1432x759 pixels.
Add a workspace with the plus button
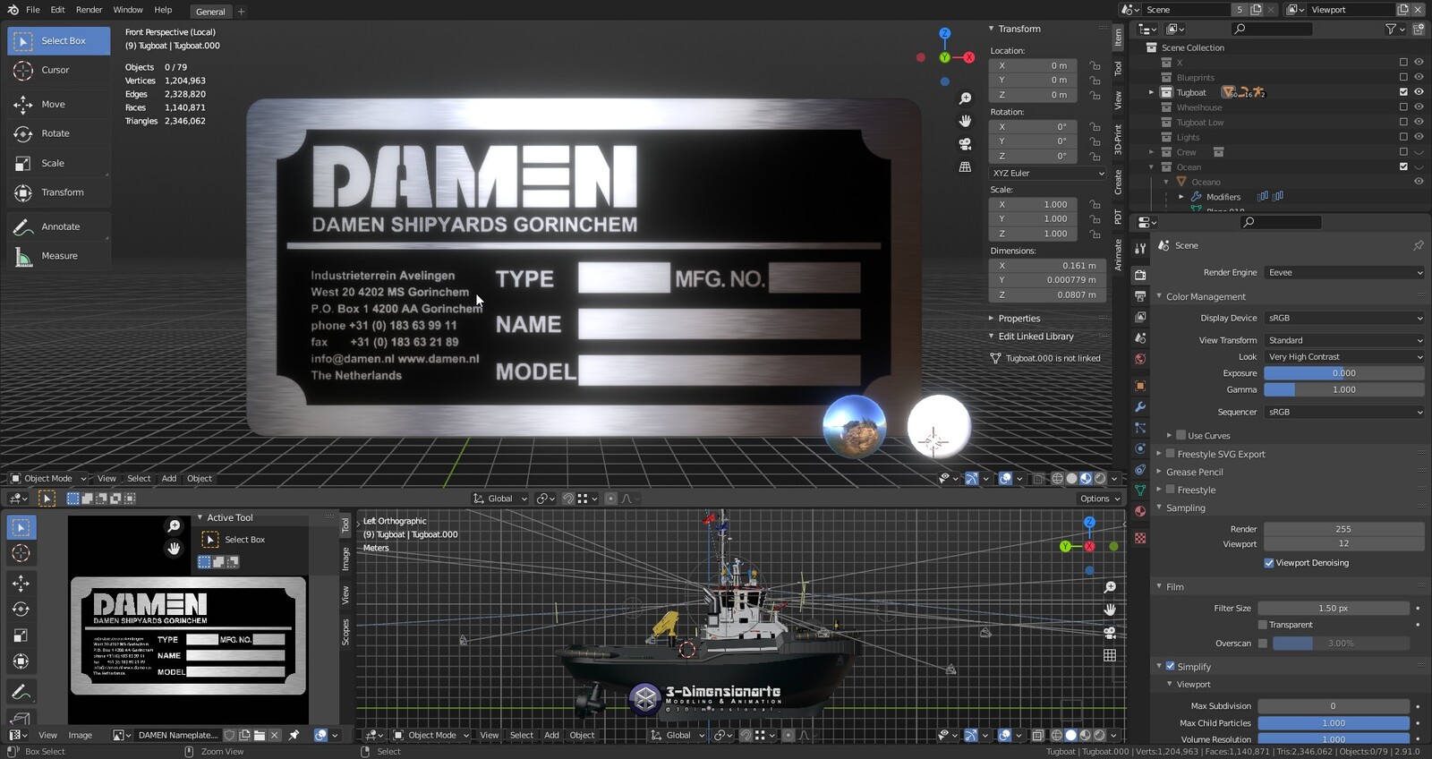click(241, 12)
